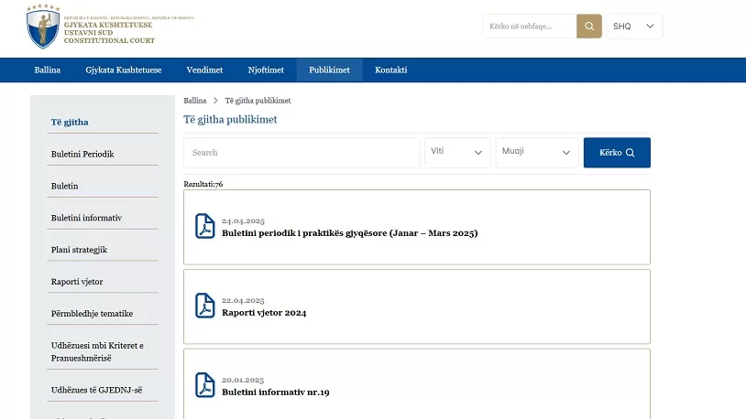Select Vendimet in the navigation bar
The image size is (746, 419).
pos(204,70)
